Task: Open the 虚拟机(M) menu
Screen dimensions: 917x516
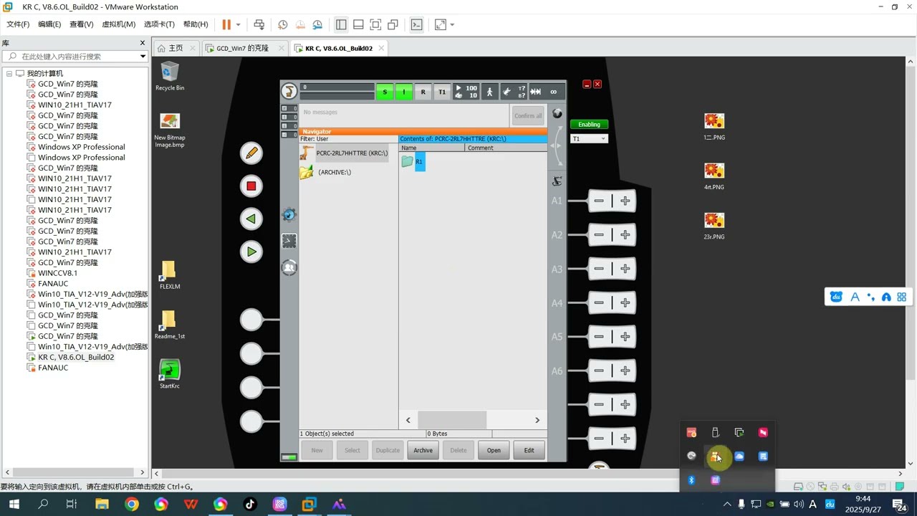Action: point(119,24)
